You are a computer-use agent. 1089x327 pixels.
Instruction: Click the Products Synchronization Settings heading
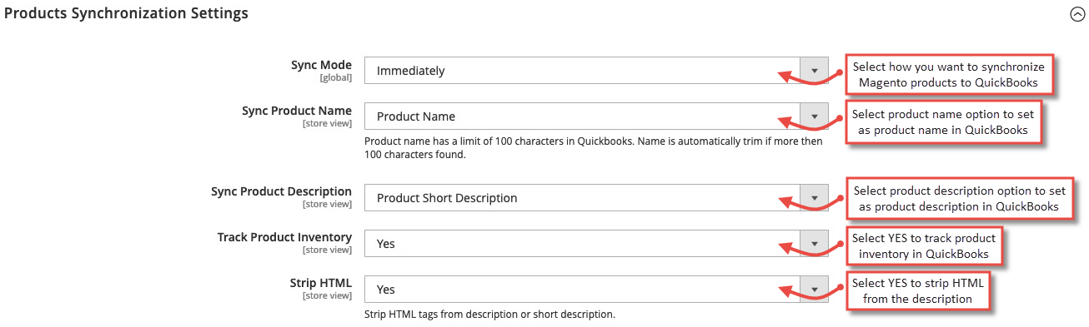pyautogui.click(x=126, y=13)
